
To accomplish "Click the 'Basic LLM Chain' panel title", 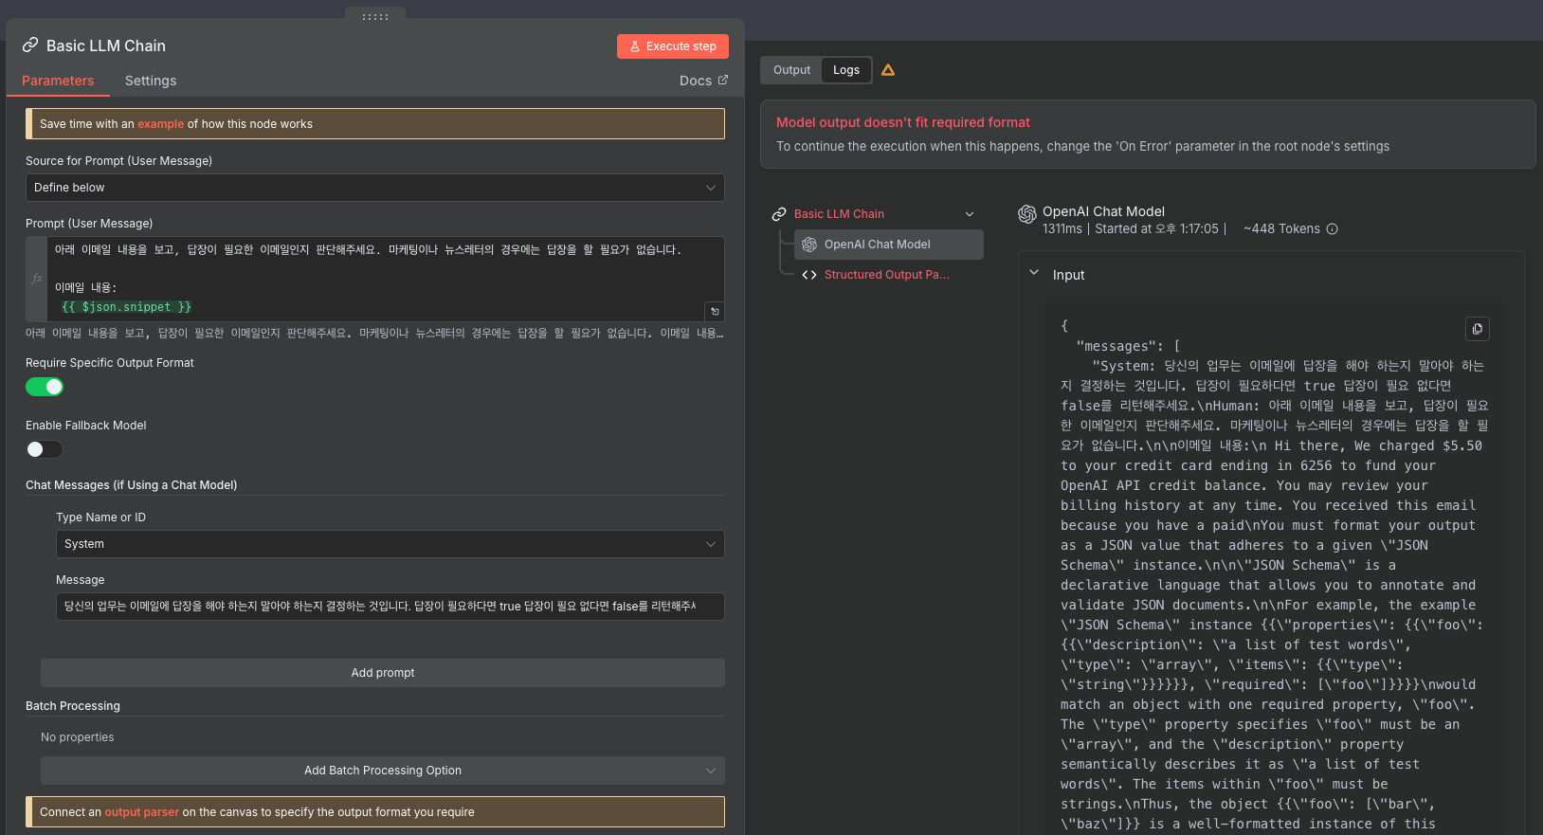I will pos(106,45).
